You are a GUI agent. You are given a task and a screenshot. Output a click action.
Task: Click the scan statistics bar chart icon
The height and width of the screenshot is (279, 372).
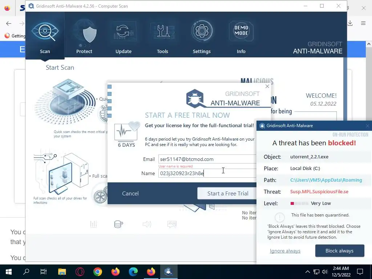pyautogui.click(x=93, y=224)
